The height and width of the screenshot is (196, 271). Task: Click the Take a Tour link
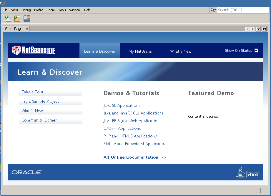(32, 92)
